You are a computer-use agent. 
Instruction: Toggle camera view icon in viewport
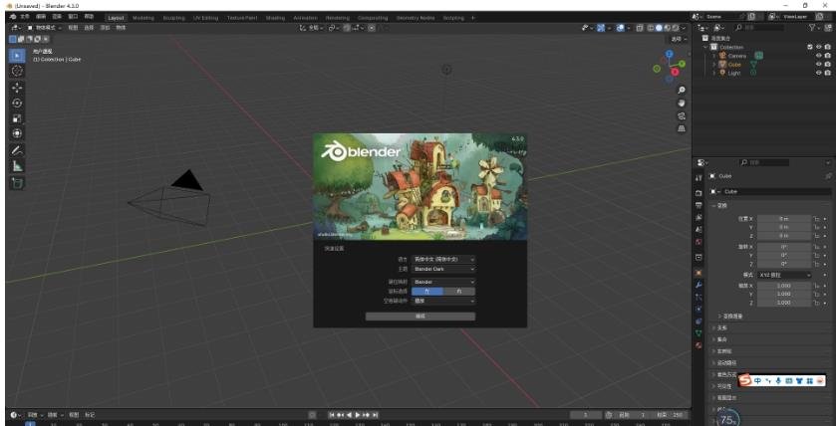pos(682,115)
